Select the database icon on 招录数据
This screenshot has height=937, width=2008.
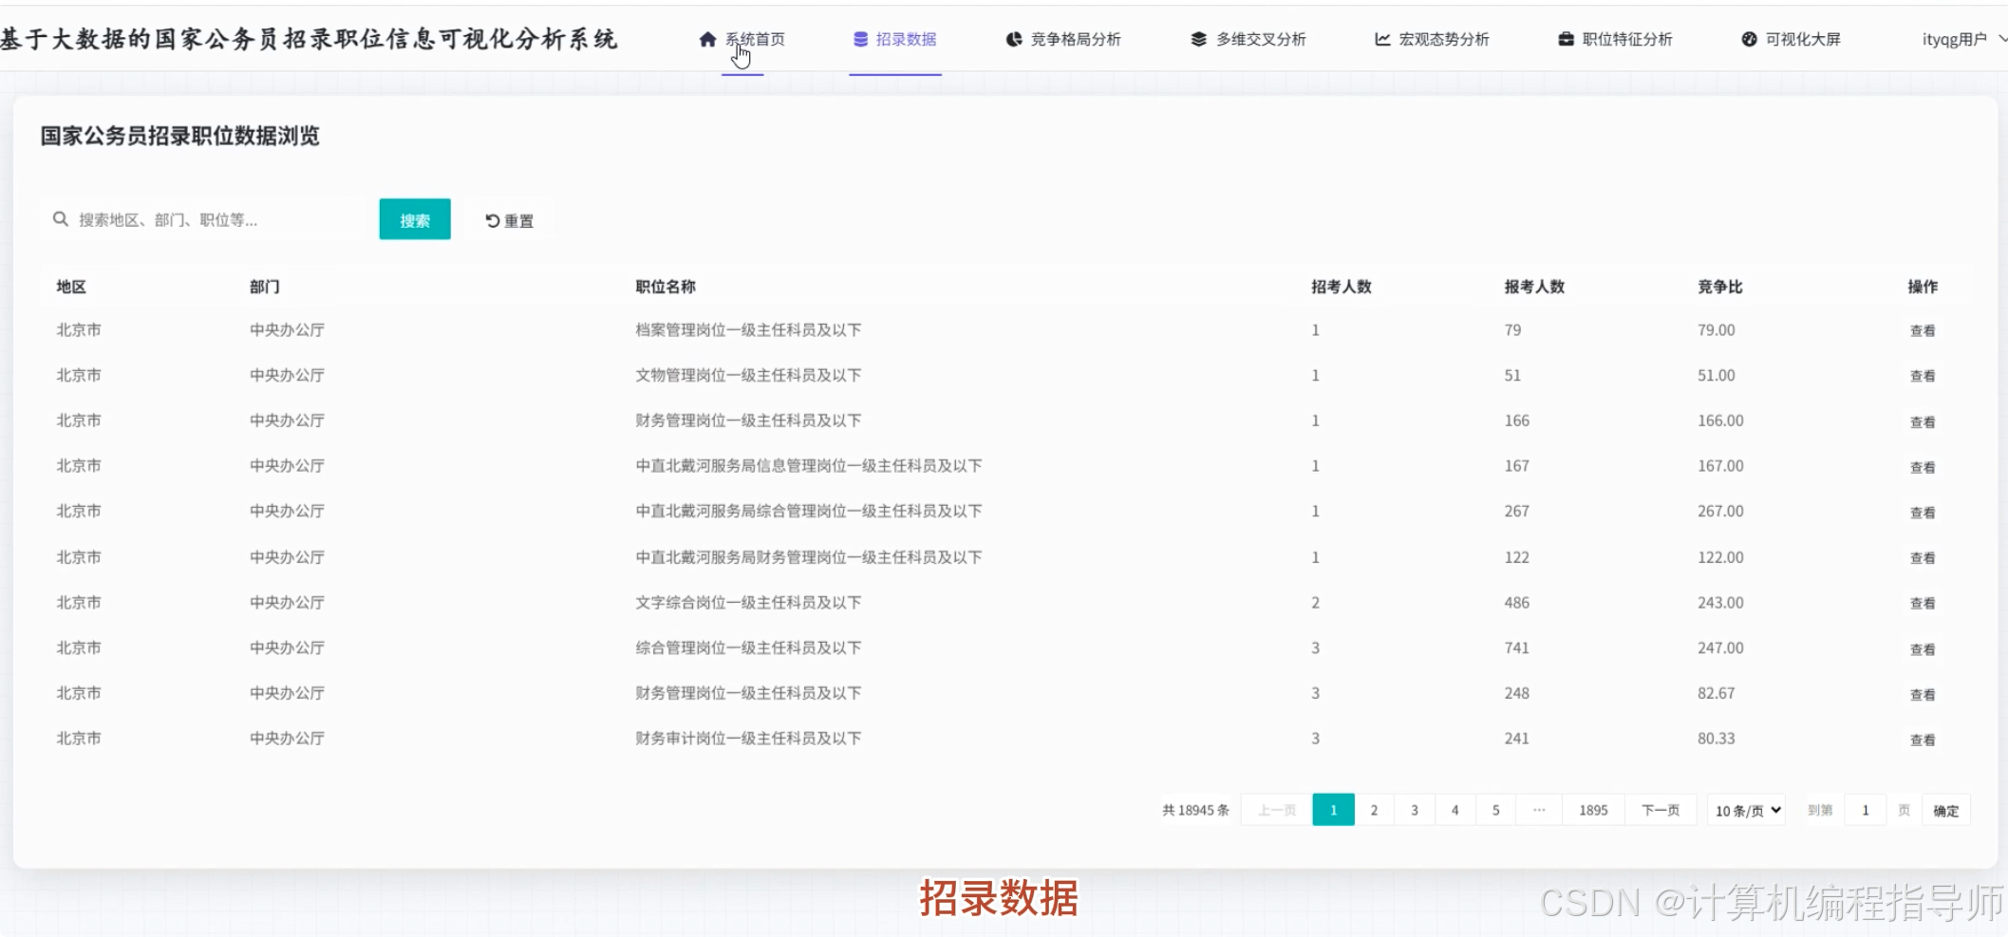point(859,39)
